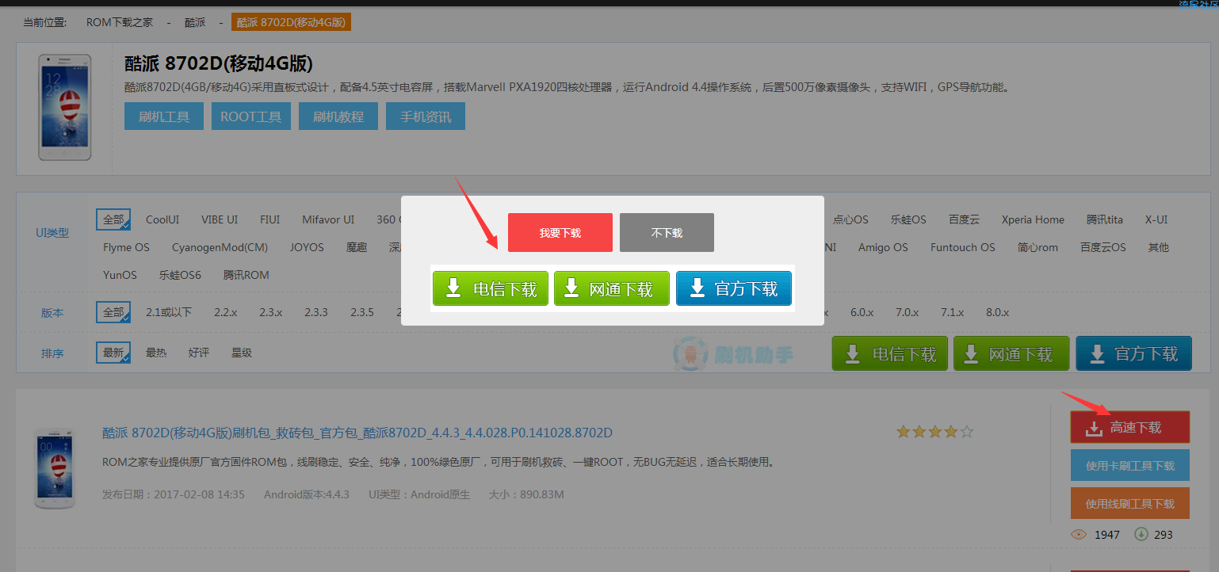Image resolution: width=1219 pixels, height=572 pixels.
Task: Filter by 乐蛙OS in first row
Action: (x=908, y=219)
